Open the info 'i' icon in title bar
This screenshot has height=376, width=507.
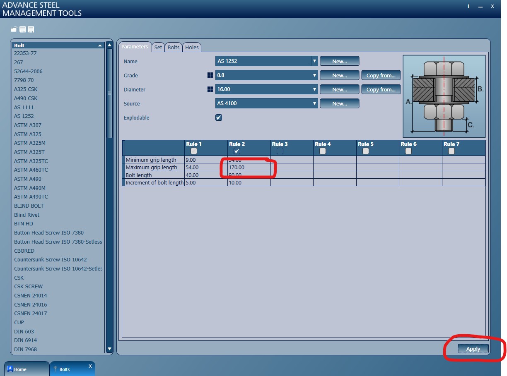(468, 6)
